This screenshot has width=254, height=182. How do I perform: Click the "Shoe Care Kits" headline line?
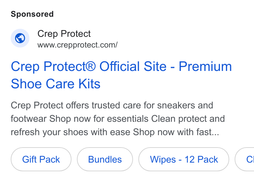pyautogui.click(x=55, y=84)
